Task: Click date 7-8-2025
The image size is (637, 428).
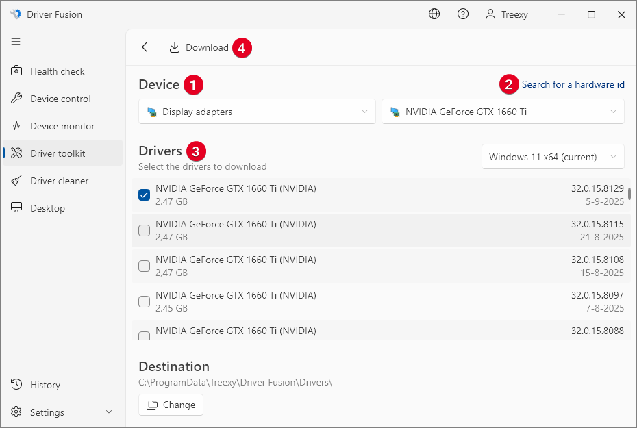Action: click(605, 308)
